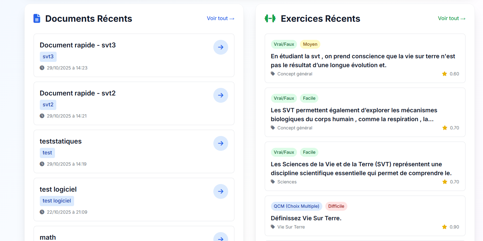
Task: Open arrow button for test logiciel document
Action: click(221, 191)
